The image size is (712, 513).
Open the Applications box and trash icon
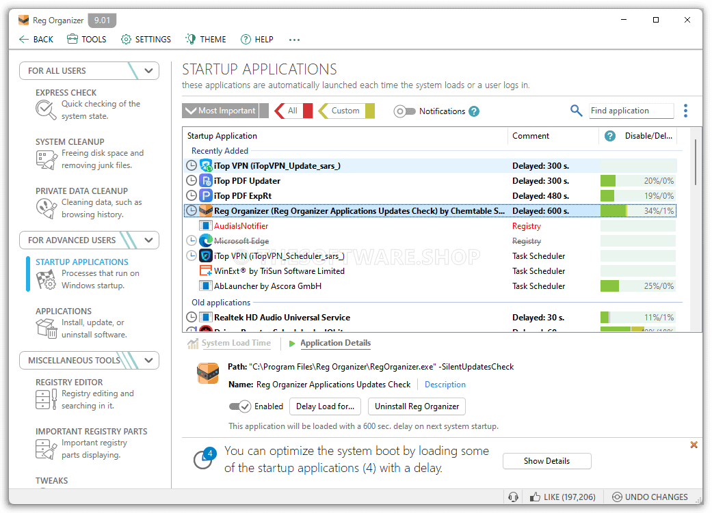(x=46, y=329)
